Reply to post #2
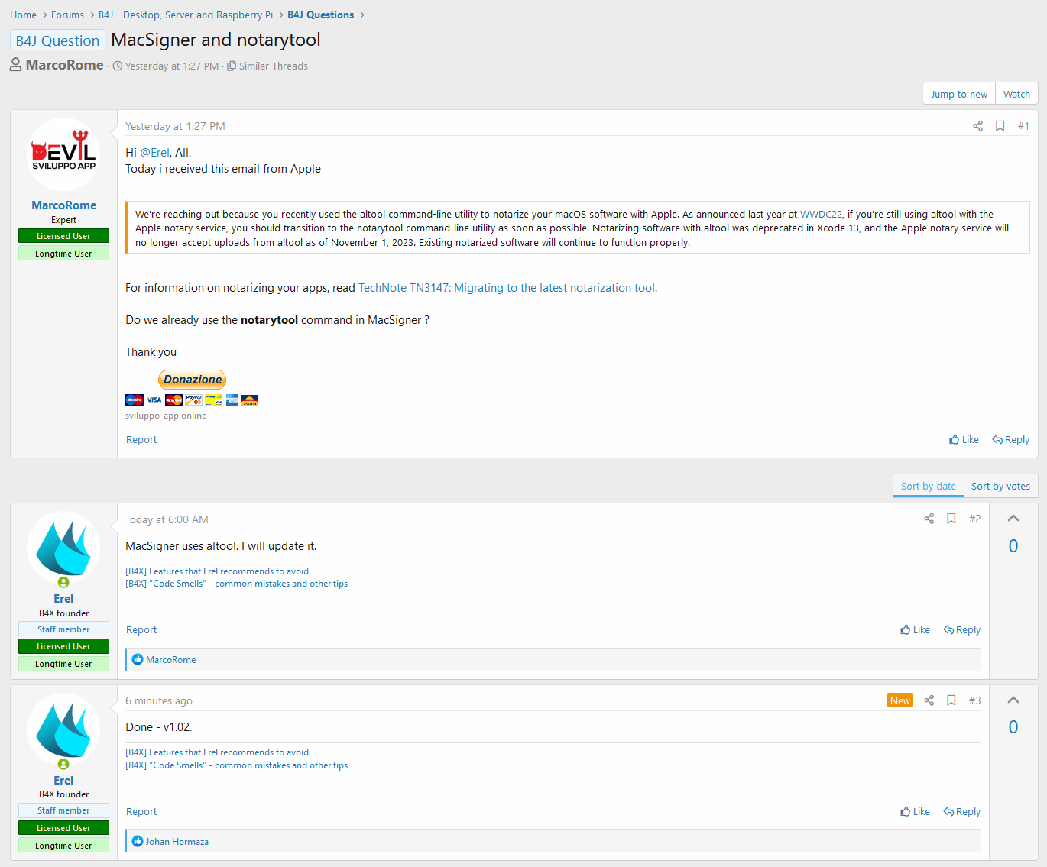This screenshot has height=867, width=1047. [961, 630]
